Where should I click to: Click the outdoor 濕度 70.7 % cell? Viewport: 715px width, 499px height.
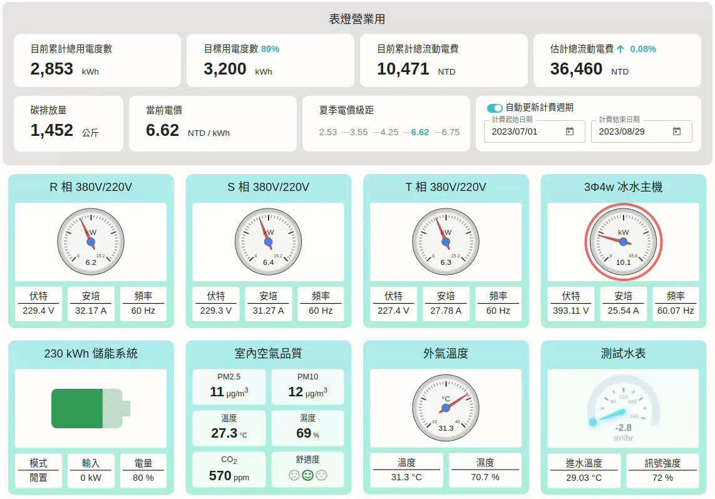485,470
